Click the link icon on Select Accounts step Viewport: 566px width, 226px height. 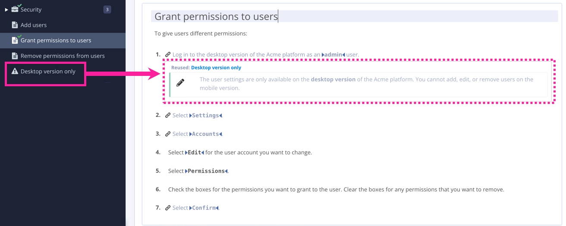coord(168,134)
